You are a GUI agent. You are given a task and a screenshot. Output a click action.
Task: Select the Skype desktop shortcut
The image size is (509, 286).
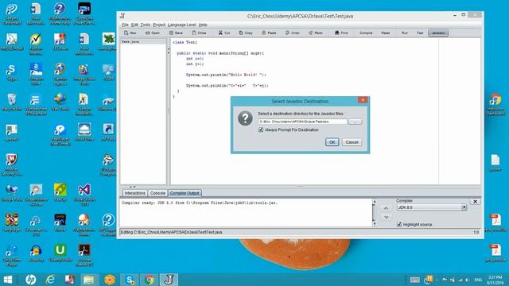tap(11, 72)
